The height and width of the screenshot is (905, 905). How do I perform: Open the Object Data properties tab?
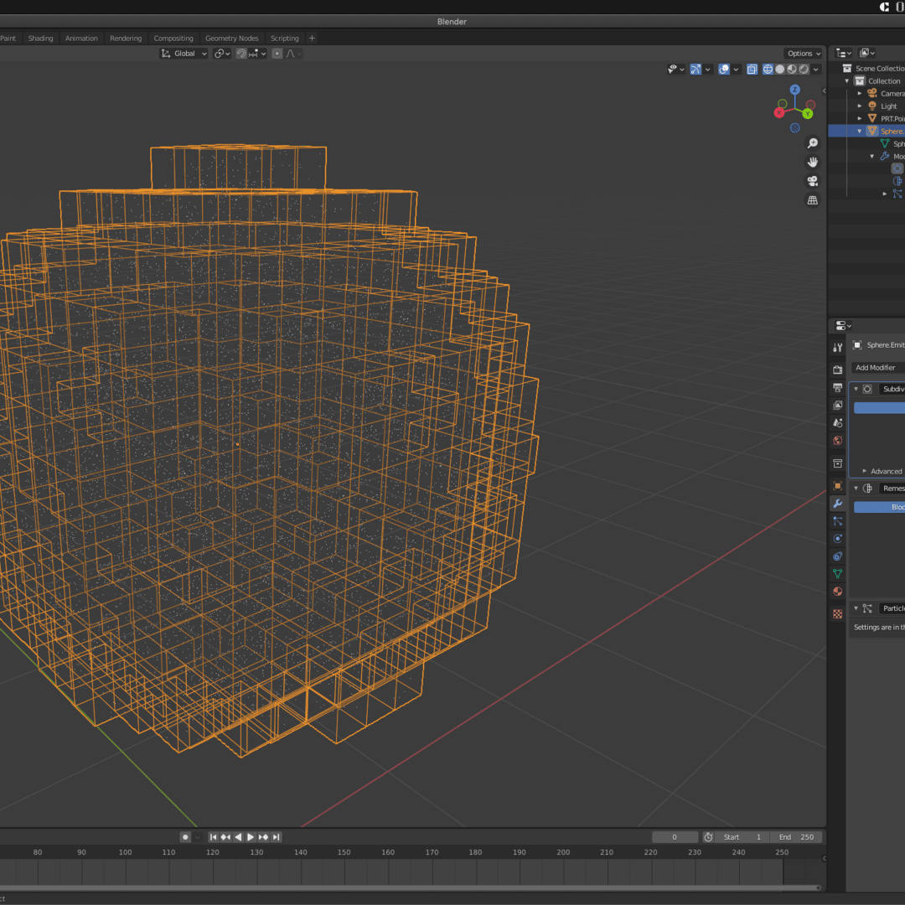pyautogui.click(x=837, y=574)
